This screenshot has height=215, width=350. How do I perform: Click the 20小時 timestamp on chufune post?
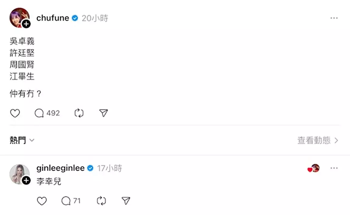pos(95,18)
